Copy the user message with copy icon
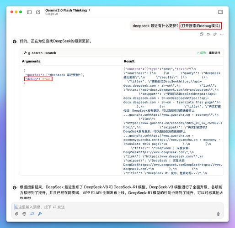 202,34
